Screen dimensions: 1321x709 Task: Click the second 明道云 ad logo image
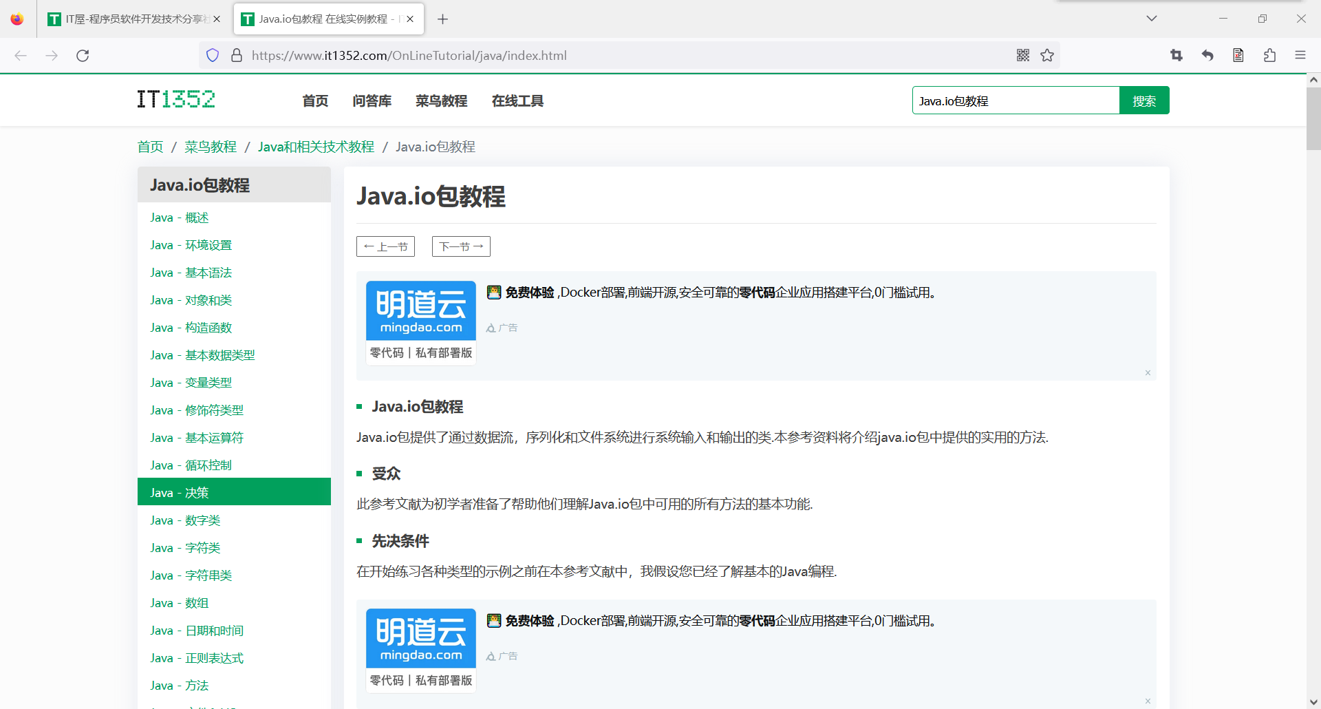pyautogui.click(x=421, y=650)
